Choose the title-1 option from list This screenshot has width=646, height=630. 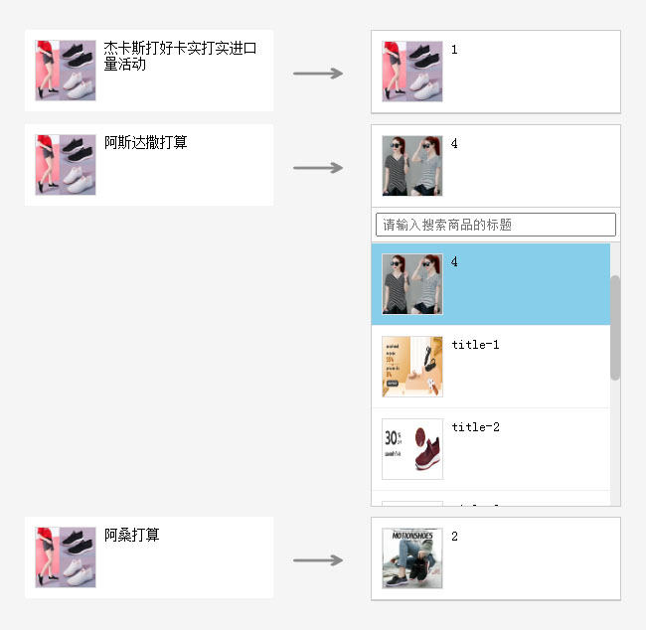click(491, 367)
